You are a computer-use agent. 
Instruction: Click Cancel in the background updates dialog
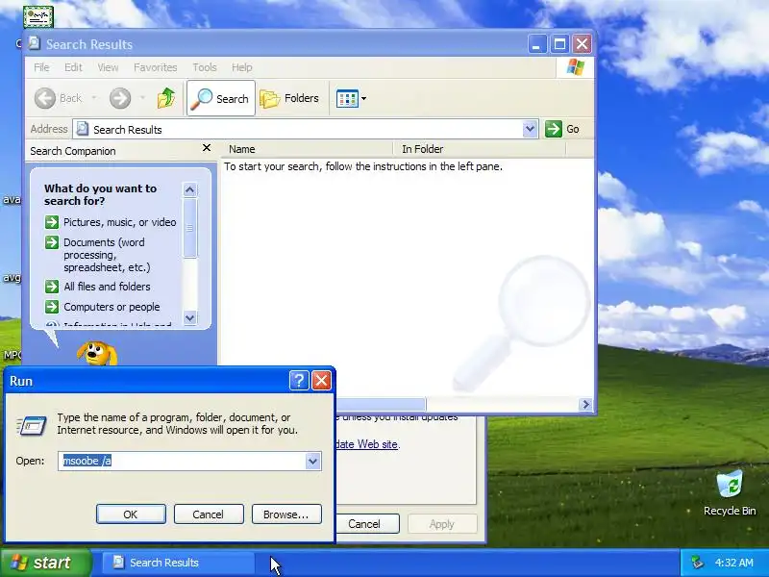coord(367,524)
